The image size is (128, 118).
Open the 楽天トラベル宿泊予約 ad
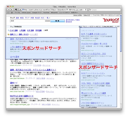[x=94, y=54]
